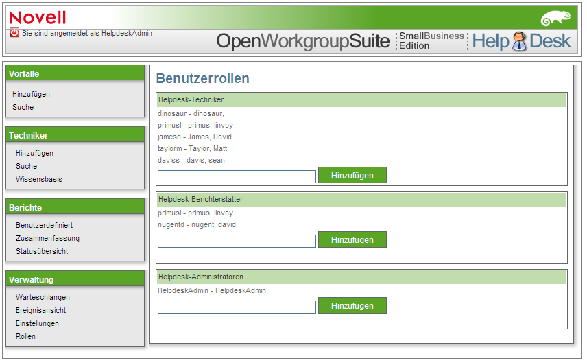Click the Benutzerrollen page title
The width and height of the screenshot is (587, 363).
(x=202, y=78)
